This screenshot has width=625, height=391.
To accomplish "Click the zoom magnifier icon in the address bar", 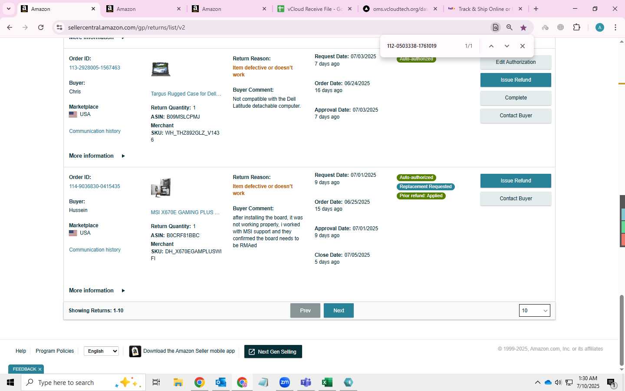I will (x=510, y=27).
